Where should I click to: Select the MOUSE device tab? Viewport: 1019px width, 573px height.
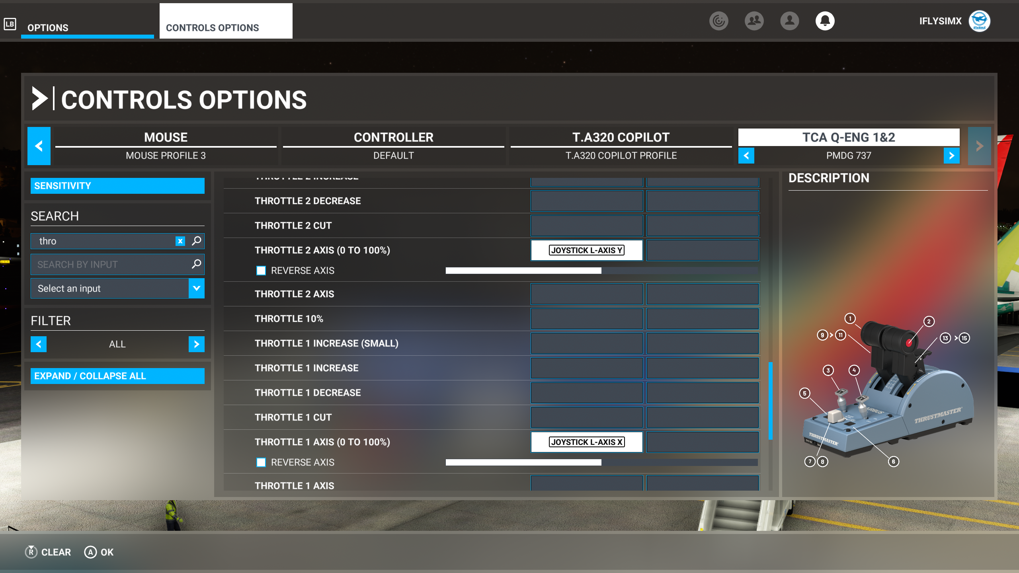(166, 146)
